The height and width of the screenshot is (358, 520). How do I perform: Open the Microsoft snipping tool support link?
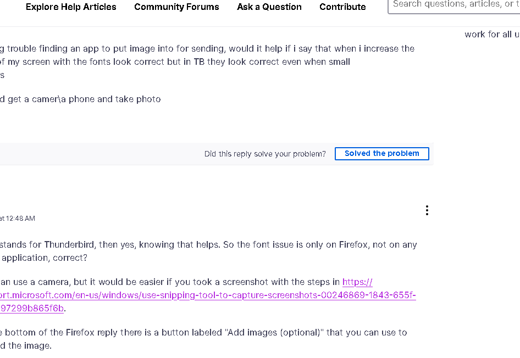pos(208,295)
